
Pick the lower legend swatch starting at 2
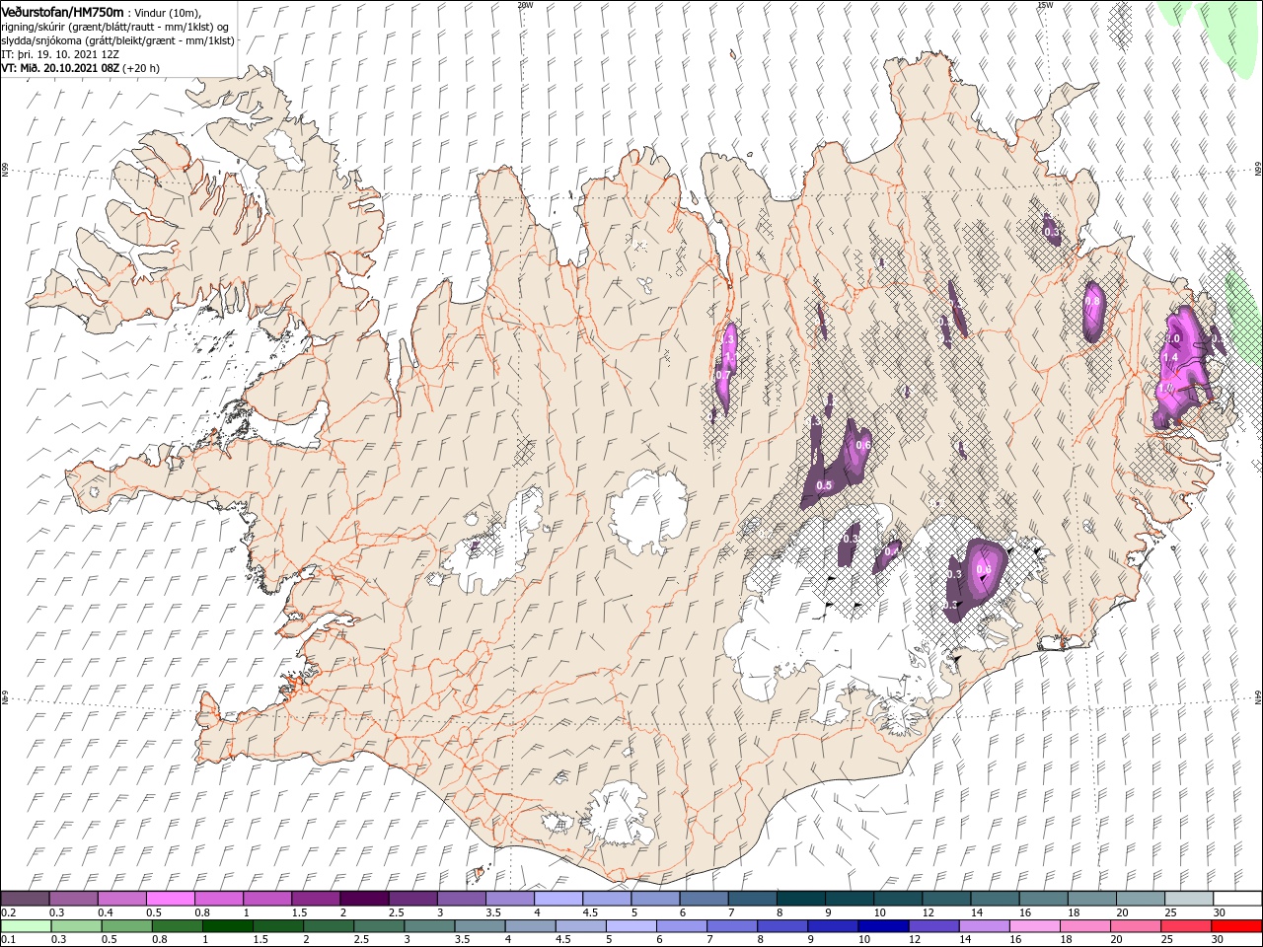[x=329, y=926]
